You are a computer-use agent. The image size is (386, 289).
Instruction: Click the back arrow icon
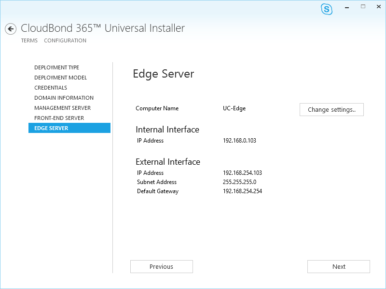pyautogui.click(x=11, y=29)
